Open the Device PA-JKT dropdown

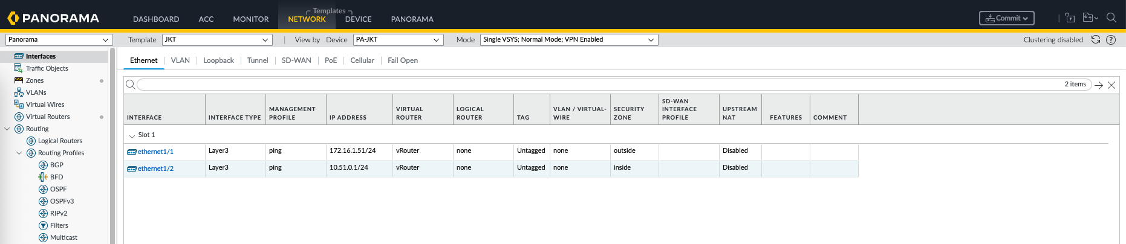point(398,40)
